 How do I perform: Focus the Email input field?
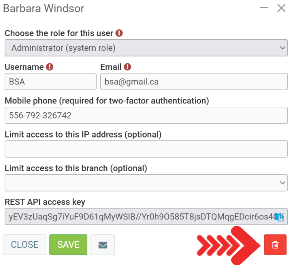click(x=194, y=82)
